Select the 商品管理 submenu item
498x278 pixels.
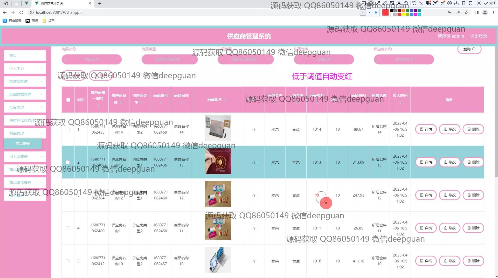tap(23, 144)
